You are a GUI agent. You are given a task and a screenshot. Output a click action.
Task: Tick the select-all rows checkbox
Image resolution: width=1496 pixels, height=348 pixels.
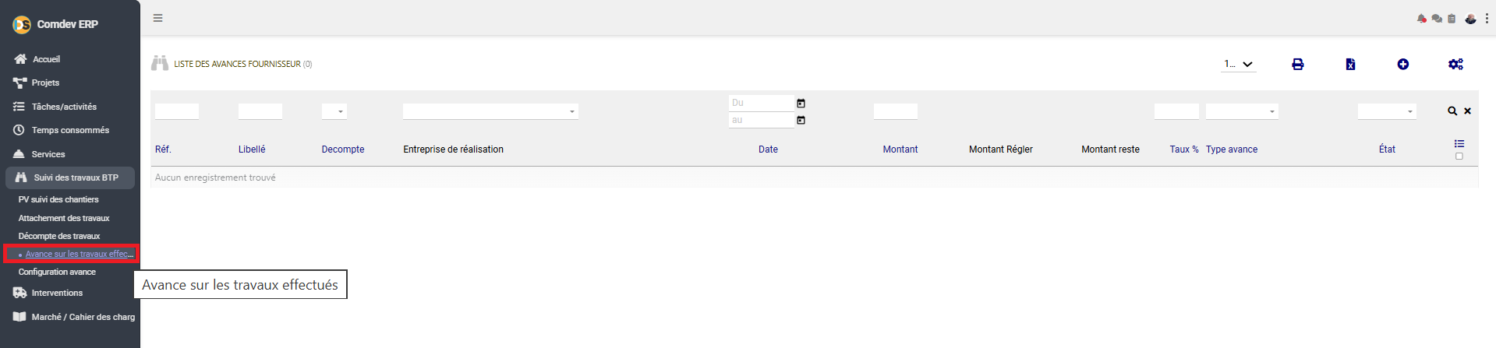[x=1459, y=156]
